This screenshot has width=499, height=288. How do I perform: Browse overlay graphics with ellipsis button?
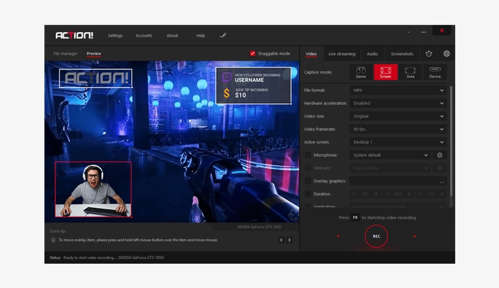click(442, 181)
